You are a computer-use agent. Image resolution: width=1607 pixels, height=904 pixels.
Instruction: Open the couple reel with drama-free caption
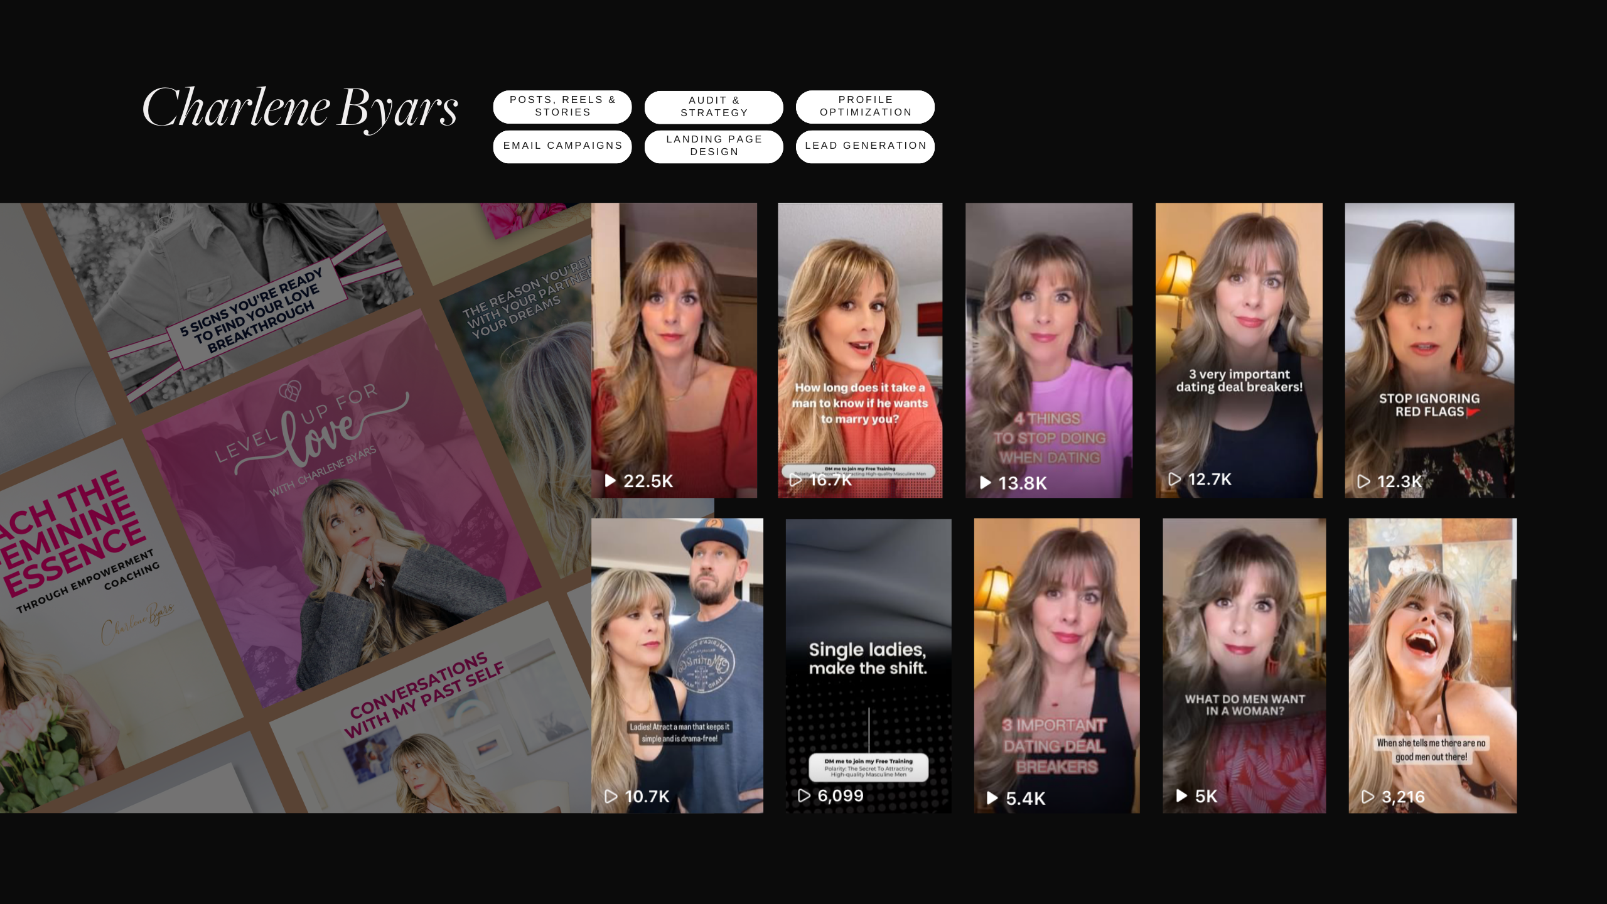click(x=677, y=665)
